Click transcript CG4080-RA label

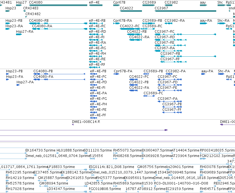coord(42,26)
